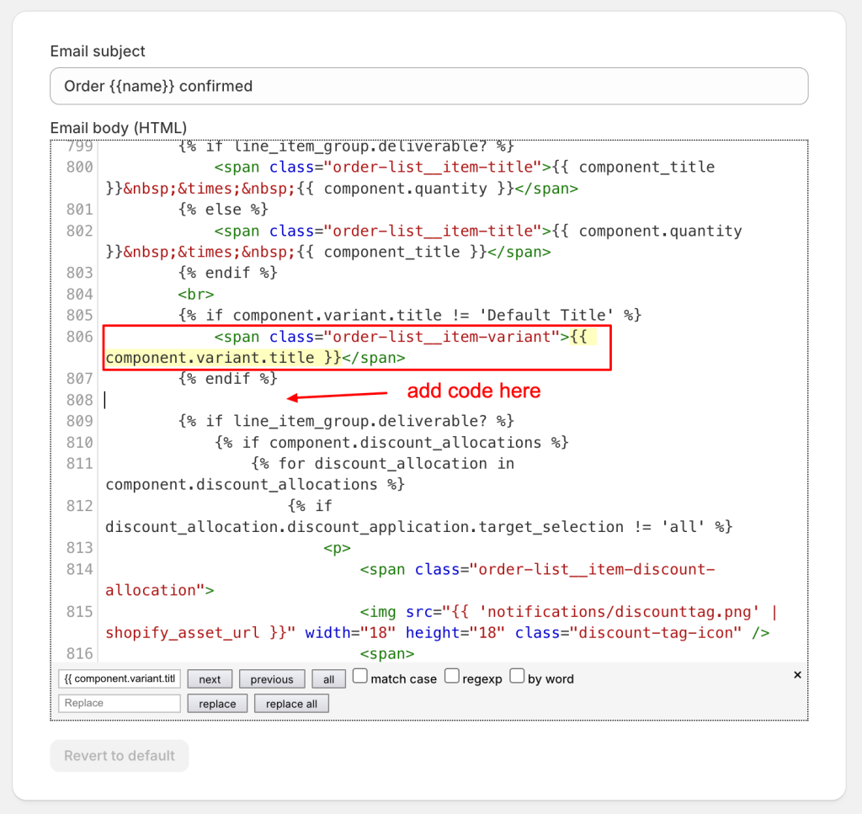Click the replace button
The height and width of the screenshot is (814, 862).
(217, 704)
